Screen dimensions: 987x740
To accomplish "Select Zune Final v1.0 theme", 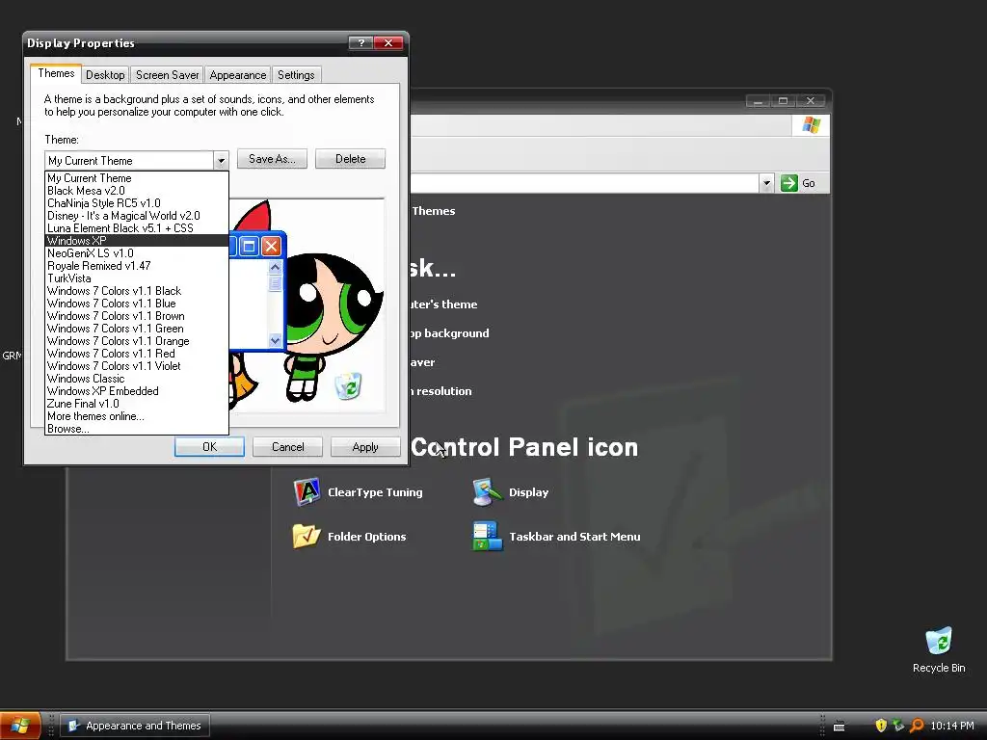I will (x=137, y=404).
